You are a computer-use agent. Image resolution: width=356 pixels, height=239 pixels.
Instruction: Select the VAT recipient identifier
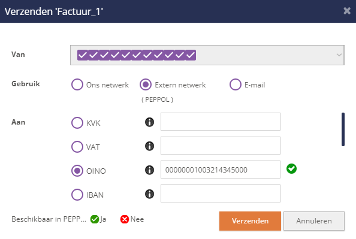pyautogui.click(x=77, y=147)
